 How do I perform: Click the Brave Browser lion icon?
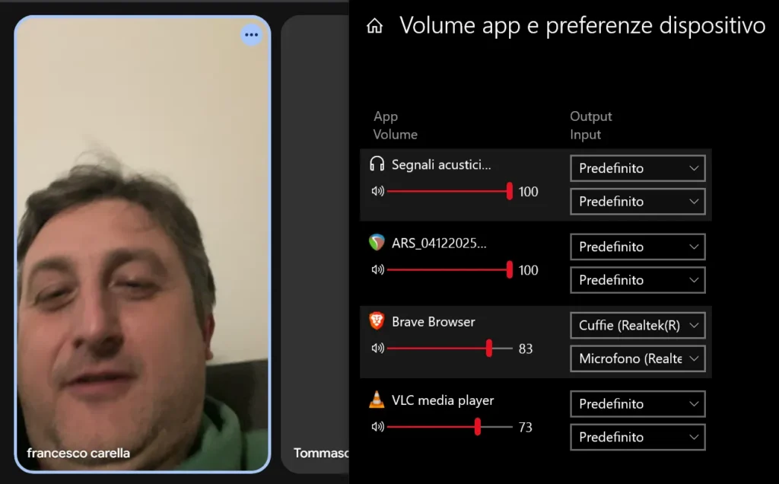pyautogui.click(x=377, y=321)
